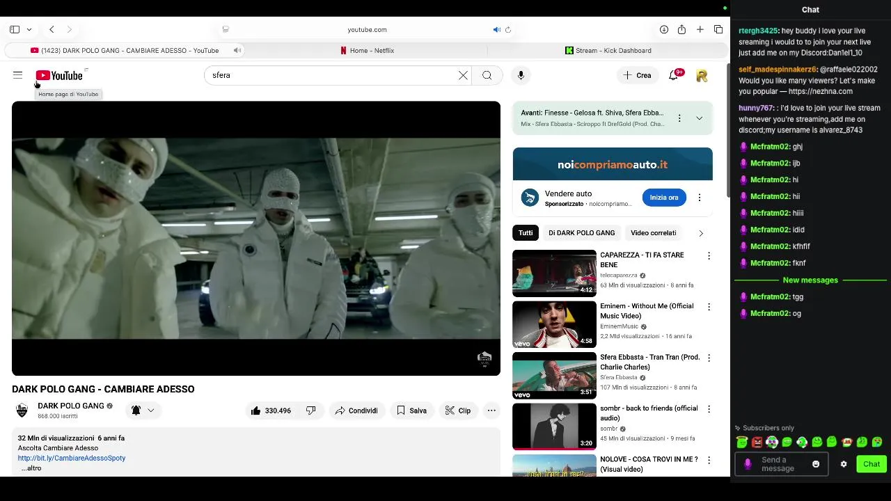
Task: Open Sfera Ebbasta Tran Tran thumbnail
Action: pos(554,375)
